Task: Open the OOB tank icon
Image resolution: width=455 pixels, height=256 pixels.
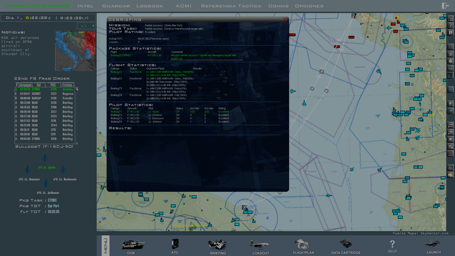Action: click(x=134, y=245)
